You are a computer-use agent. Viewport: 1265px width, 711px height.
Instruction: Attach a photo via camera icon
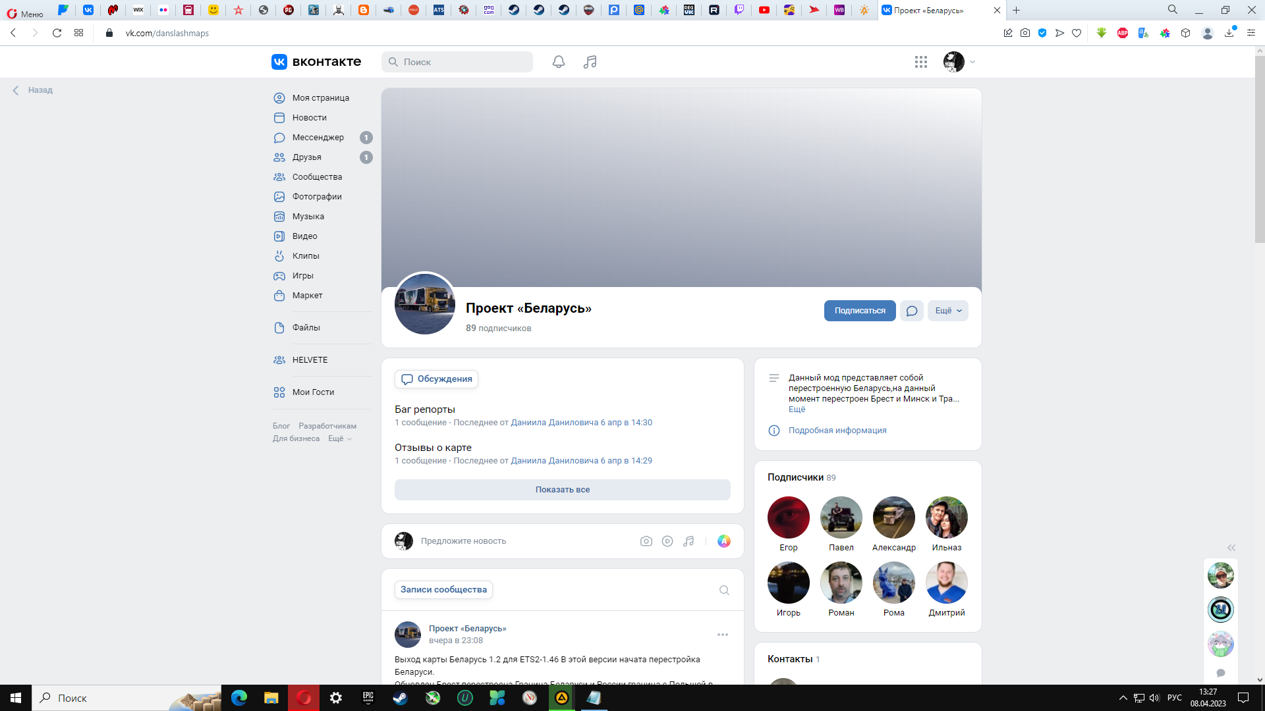pos(646,541)
